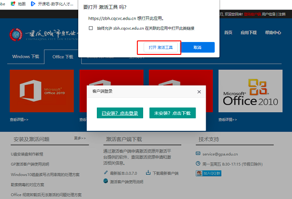Click the download icon beside 下载最新客户端
The height and width of the screenshot is (199, 292).
(x=148, y=173)
